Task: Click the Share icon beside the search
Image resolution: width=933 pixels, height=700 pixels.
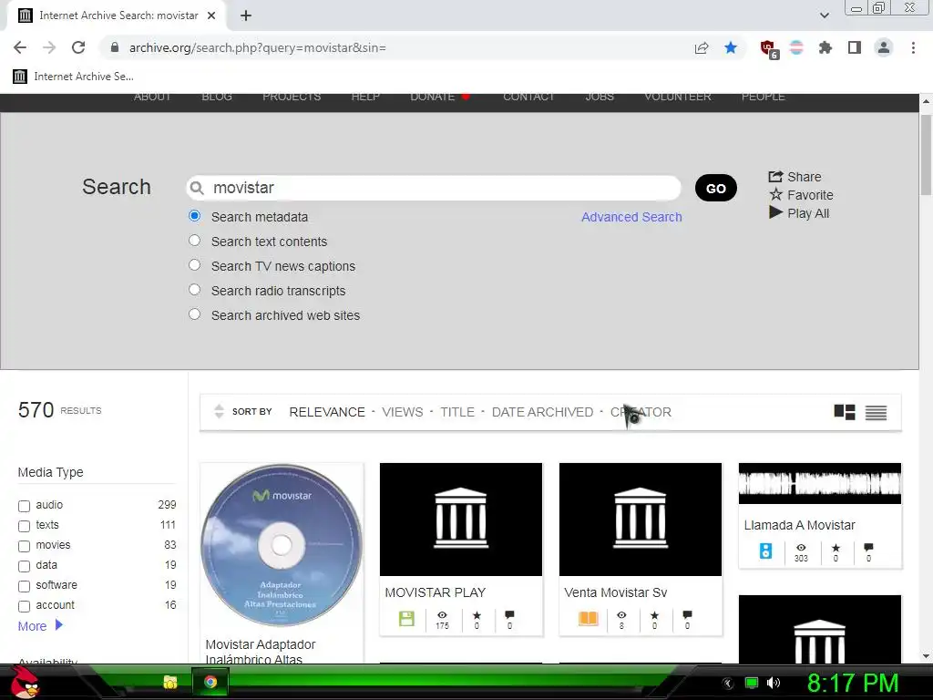Action: tap(775, 176)
